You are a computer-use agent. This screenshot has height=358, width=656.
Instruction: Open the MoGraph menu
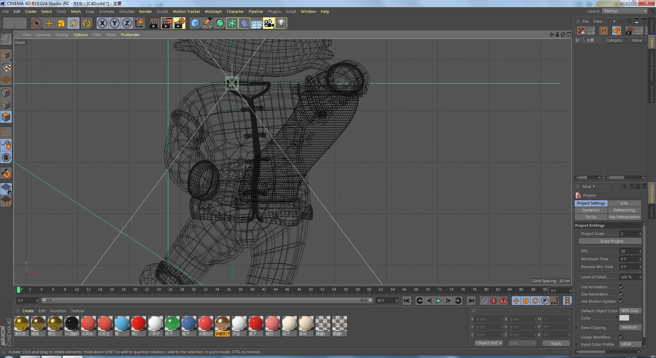click(213, 11)
